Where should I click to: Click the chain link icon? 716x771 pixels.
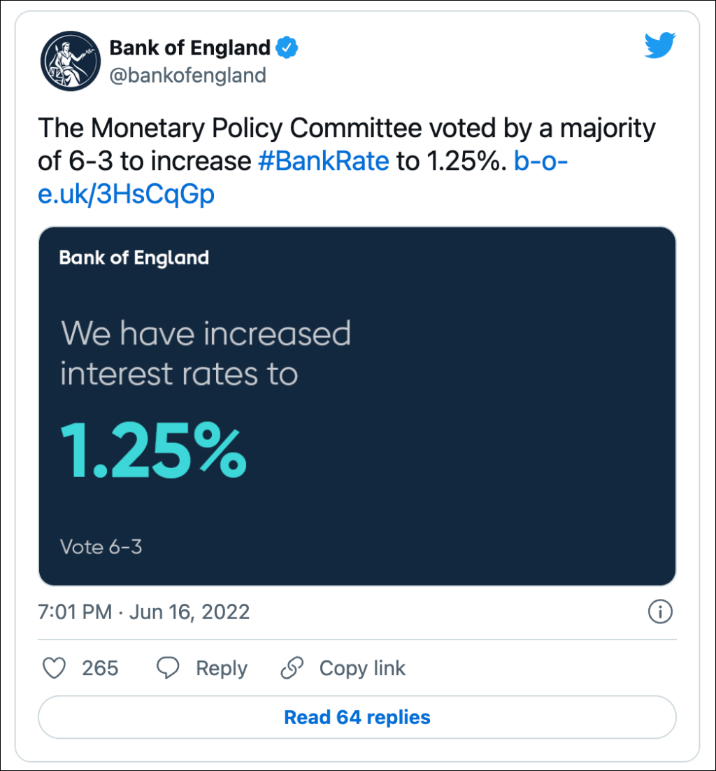tap(292, 668)
